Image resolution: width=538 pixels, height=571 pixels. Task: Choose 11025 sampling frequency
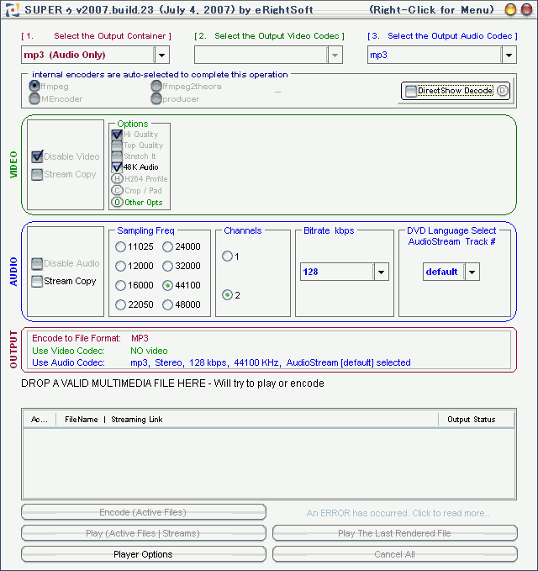(x=120, y=247)
